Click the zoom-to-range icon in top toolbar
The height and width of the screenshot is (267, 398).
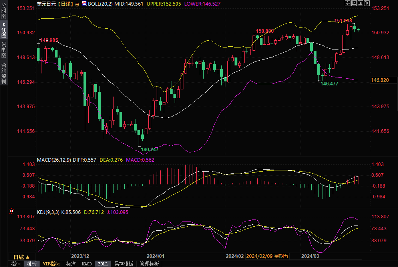354,3
